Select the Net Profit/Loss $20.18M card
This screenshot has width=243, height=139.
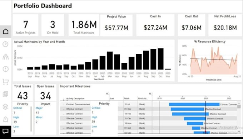225,25
